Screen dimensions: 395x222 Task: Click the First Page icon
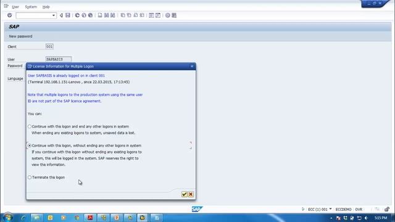[123, 15]
